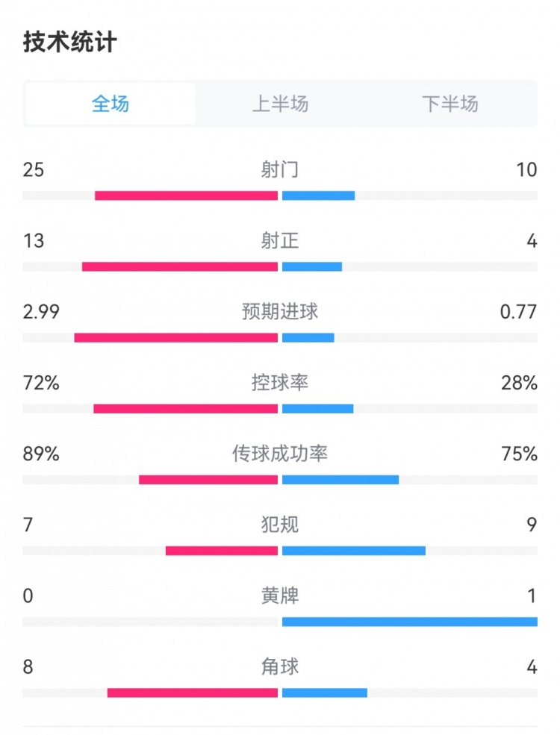Click the 射正 stat label
The image size is (560, 735).
pyautogui.click(x=280, y=241)
